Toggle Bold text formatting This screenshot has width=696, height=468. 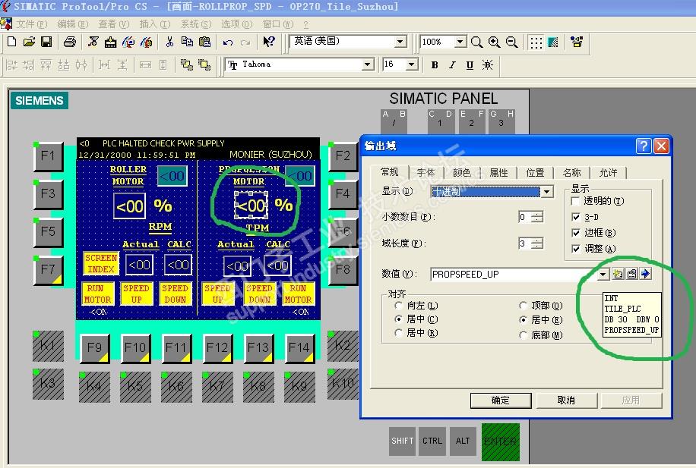pyautogui.click(x=435, y=65)
